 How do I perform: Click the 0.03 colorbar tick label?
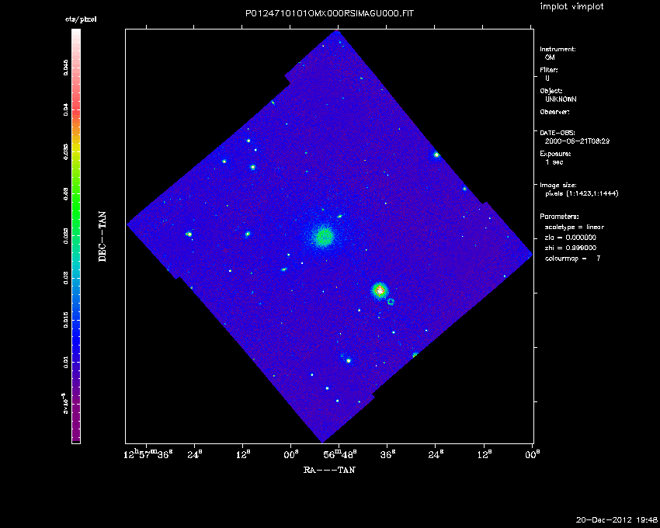pos(66,194)
